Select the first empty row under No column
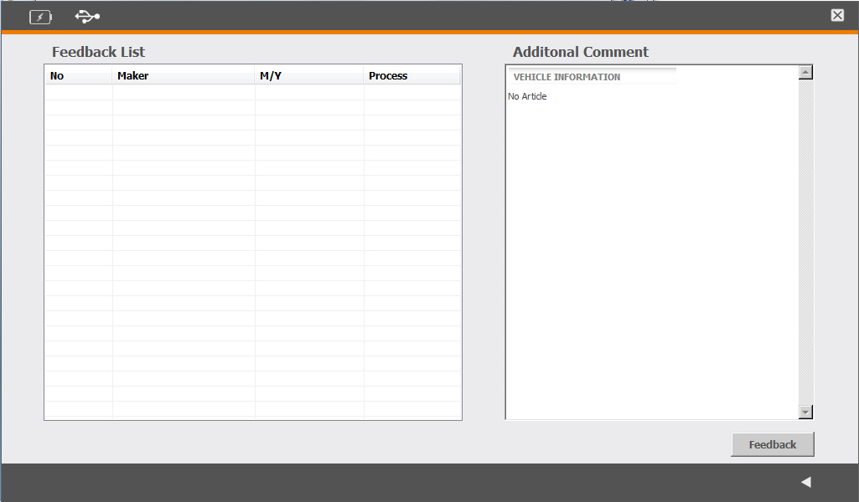The image size is (859, 502). pos(78,93)
